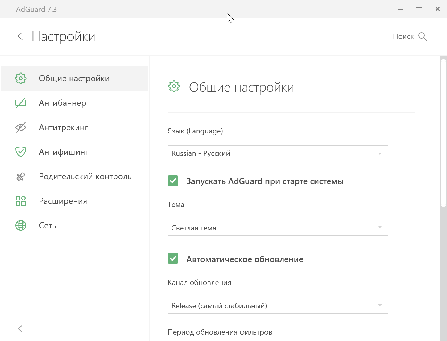Uncheck Автоматическое обновление

(173, 258)
